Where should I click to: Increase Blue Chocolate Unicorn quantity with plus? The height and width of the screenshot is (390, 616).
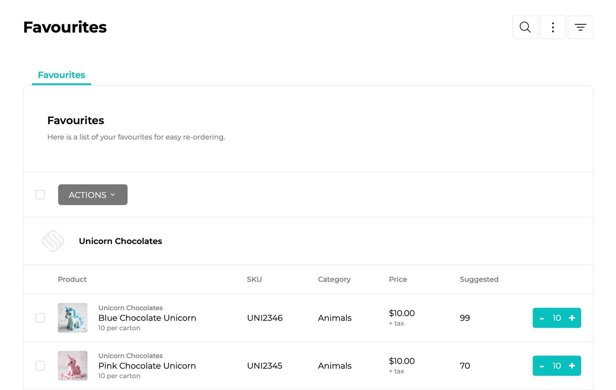coord(572,318)
